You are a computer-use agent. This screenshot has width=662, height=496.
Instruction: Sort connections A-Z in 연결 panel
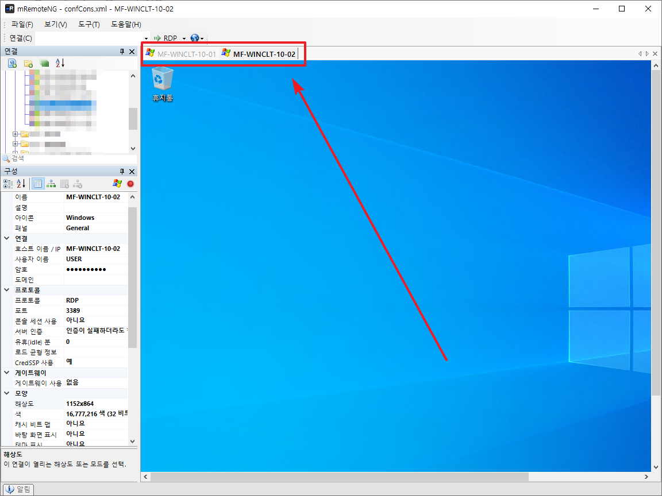point(60,63)
